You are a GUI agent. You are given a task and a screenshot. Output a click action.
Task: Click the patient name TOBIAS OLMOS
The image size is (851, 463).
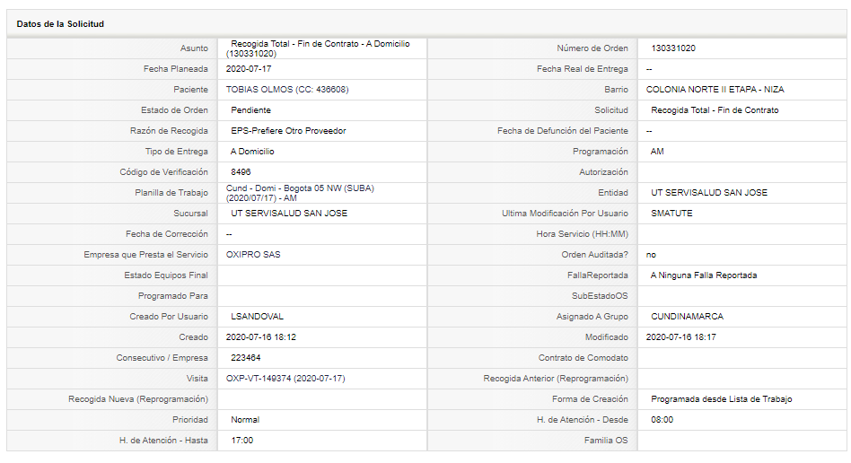tap(259, 90)
